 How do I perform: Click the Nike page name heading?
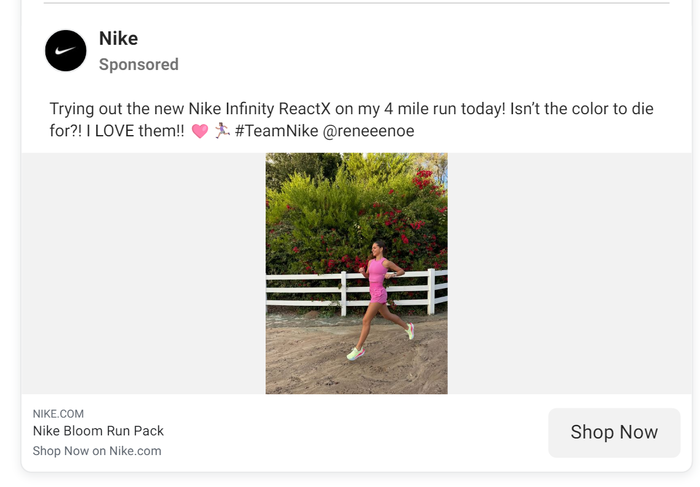pyautogui.click(x=118, y=38)
